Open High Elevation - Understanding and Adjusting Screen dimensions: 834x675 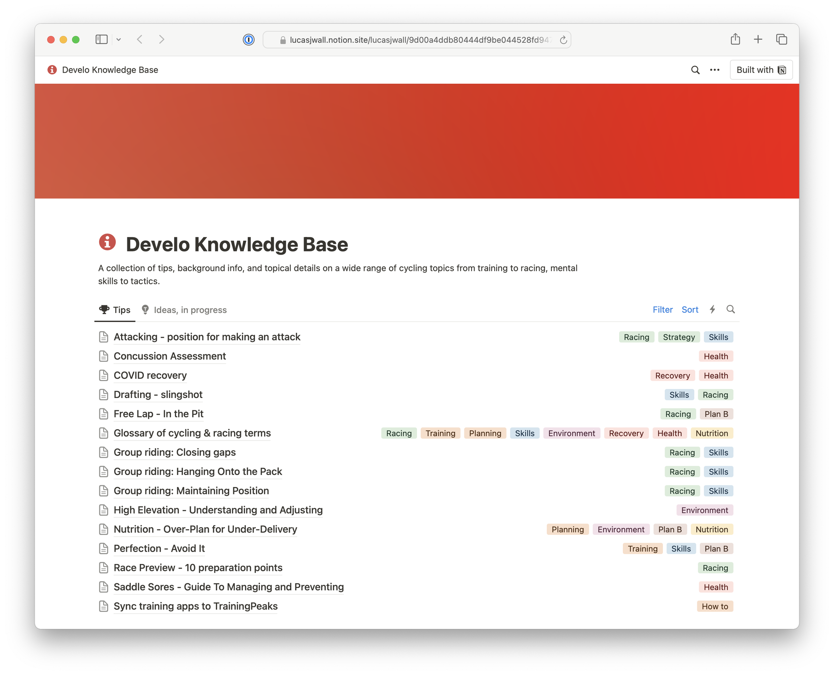218,511
